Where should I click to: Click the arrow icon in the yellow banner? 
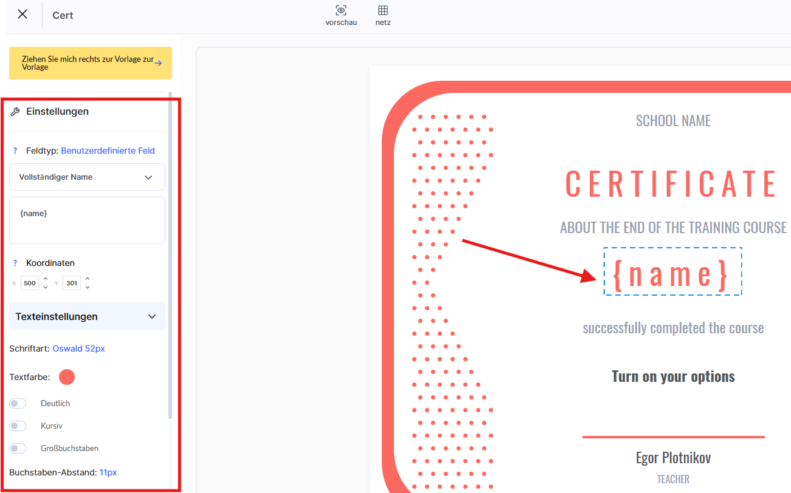click(x=158, y=63)
